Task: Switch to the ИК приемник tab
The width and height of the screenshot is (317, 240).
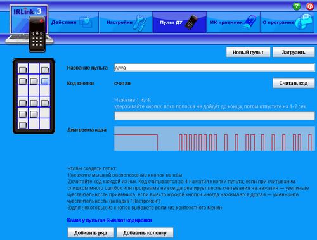Action: 233,22
